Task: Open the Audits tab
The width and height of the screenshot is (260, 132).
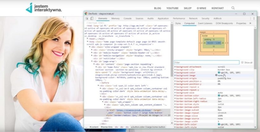Action: click(x=150, y=19)
